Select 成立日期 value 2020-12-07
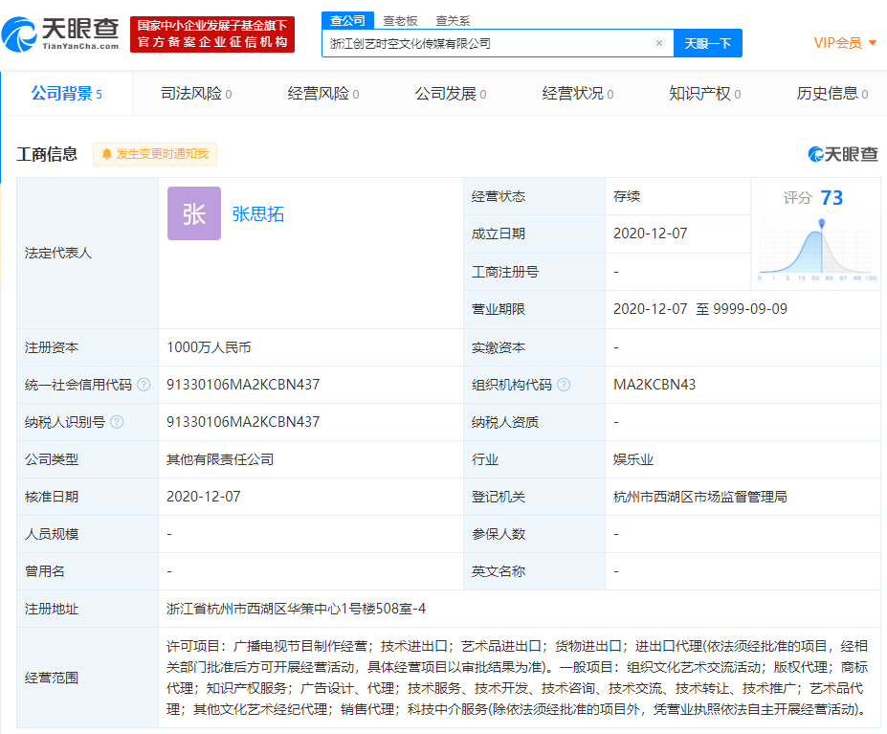 [x=650, y=234]
